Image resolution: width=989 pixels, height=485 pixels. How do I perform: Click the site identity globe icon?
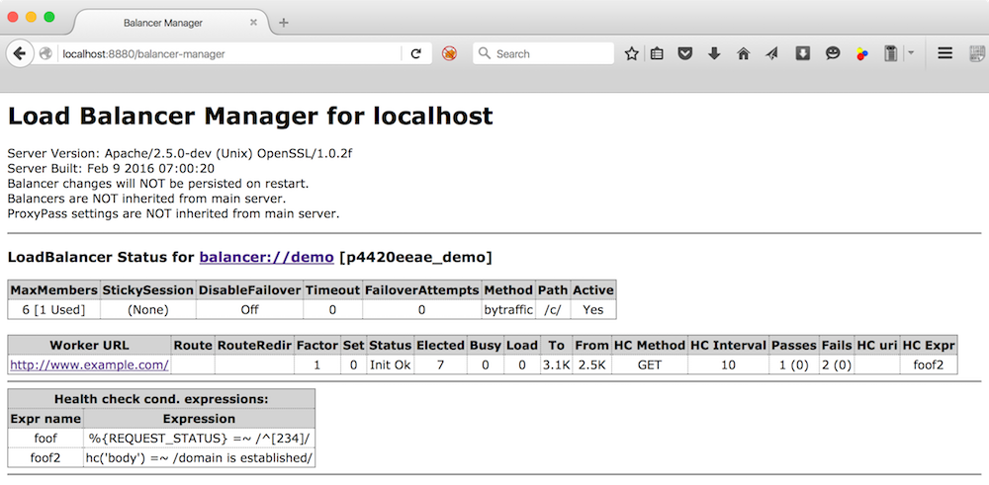[x=45, y=53]
